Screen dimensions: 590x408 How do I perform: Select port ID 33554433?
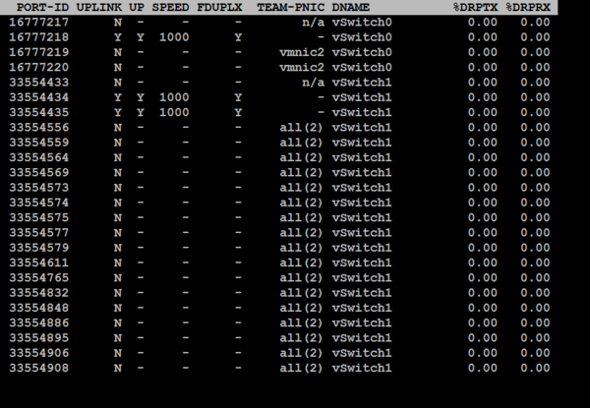pyautogui.click(x=39, y=83)
